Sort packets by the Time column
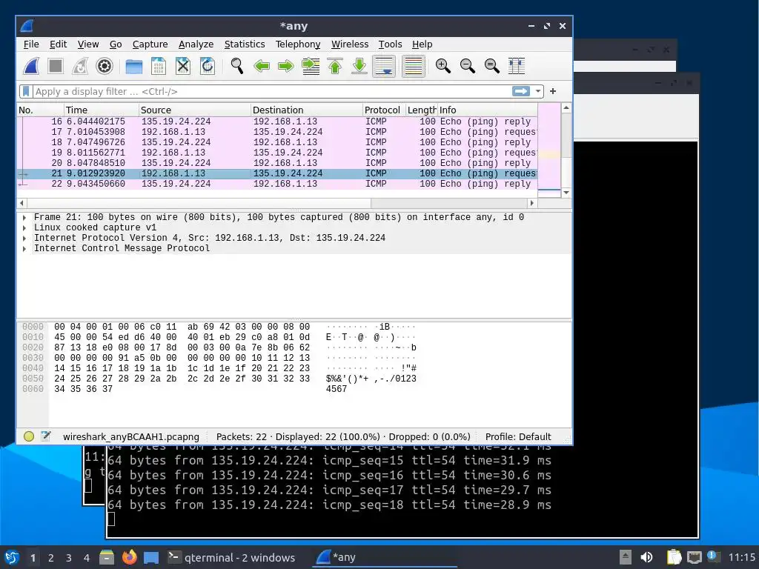 pos(101,110)
